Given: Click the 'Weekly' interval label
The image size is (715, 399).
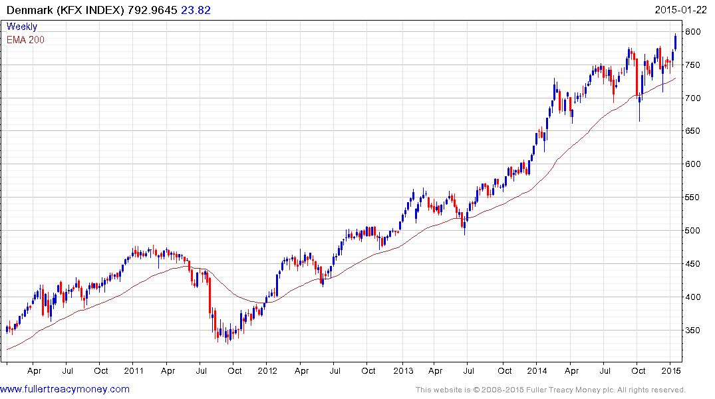Looking at the screenshot, I should click(22, 27).
